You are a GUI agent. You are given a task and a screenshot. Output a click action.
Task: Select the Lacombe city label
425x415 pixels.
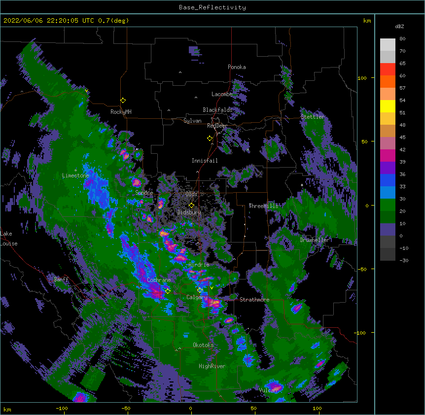coord(222,94)
